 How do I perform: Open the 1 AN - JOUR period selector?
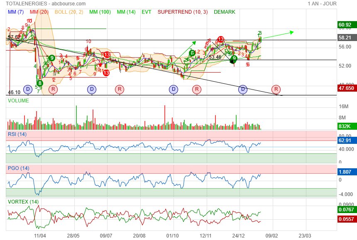(322, 4)
